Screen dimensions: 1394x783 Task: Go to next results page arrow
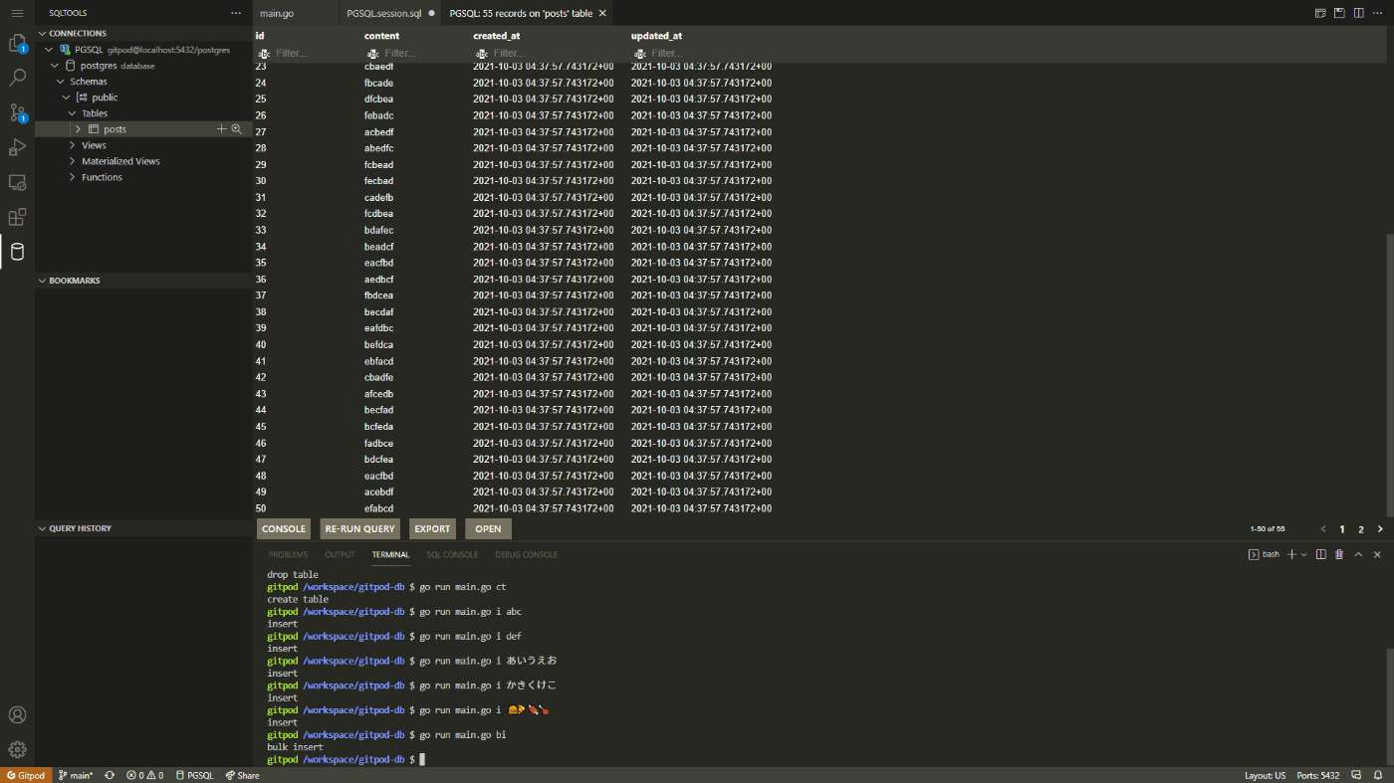tap(1380, 529)
